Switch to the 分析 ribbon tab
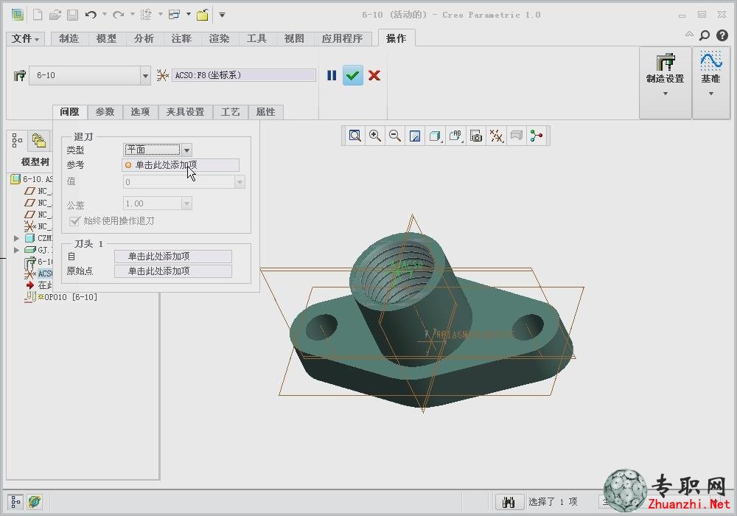Viewport: 737px width, 516px height. pos(144,38)
